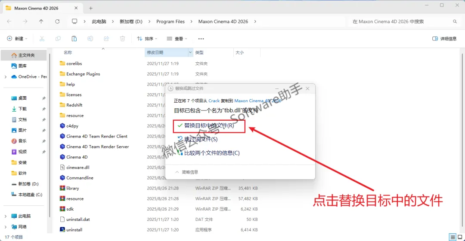Click the Maxon Cinema 4D 2026 breadcrumb
This screenshot has width=465, height=241.
point(223,21)
